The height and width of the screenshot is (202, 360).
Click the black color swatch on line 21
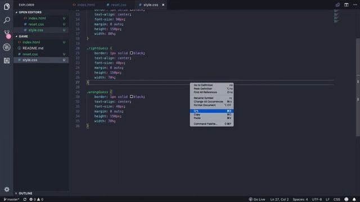(131, 53)
